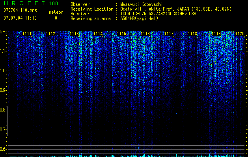Click the 0.8 frequency axis label
Viewport: 248px width, 157px height.
point(3,110)
